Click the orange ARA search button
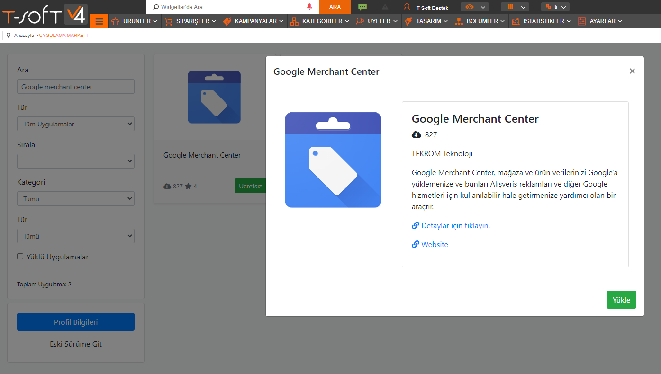The height and width of the screenshot is (374, 661). pyautogui.click(x=335, y=7)
